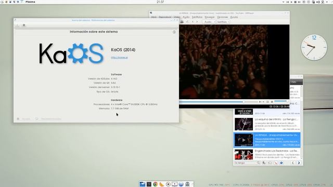The image size is (333, 187).
Task: Click the media play icon in top panel
Action: (x=291, y=2)
